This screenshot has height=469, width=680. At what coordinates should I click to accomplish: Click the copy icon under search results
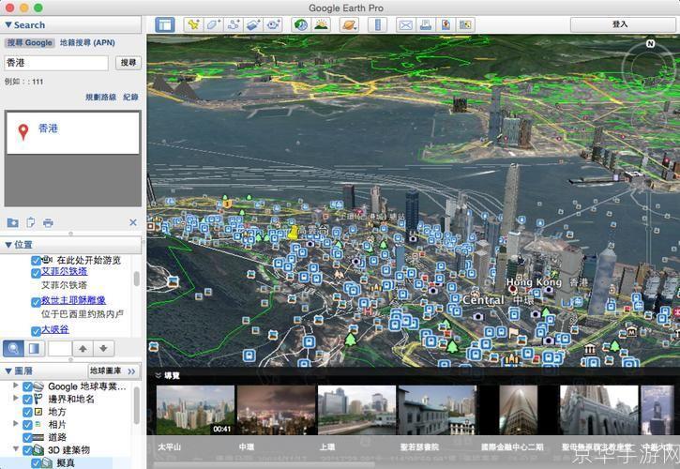[30, 222]
